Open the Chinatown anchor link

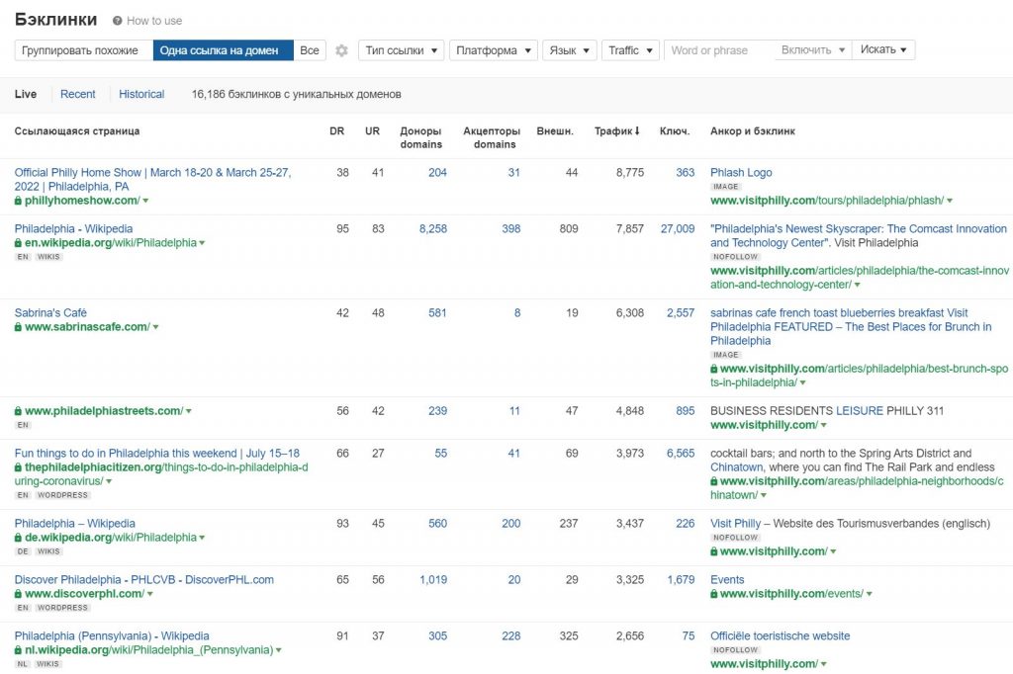736,467
